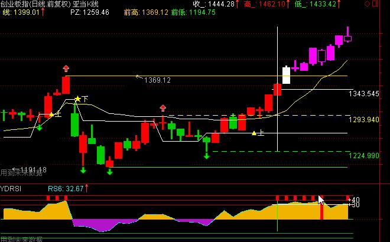Click the yellow star marker labeled 下
Viewport: 390px width, 242px height.
click(77, 99)
